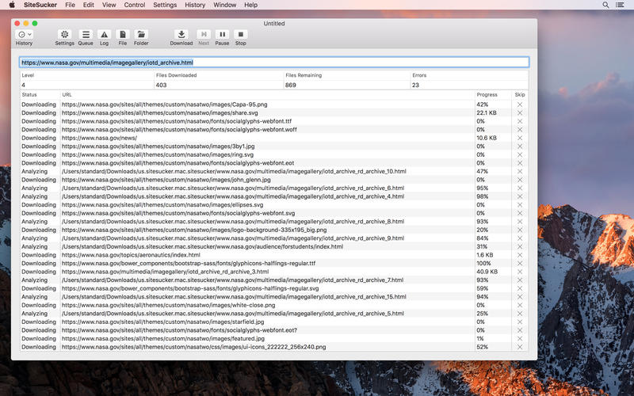Pause the current download
The image size is (634, 396).
[222, 35]
